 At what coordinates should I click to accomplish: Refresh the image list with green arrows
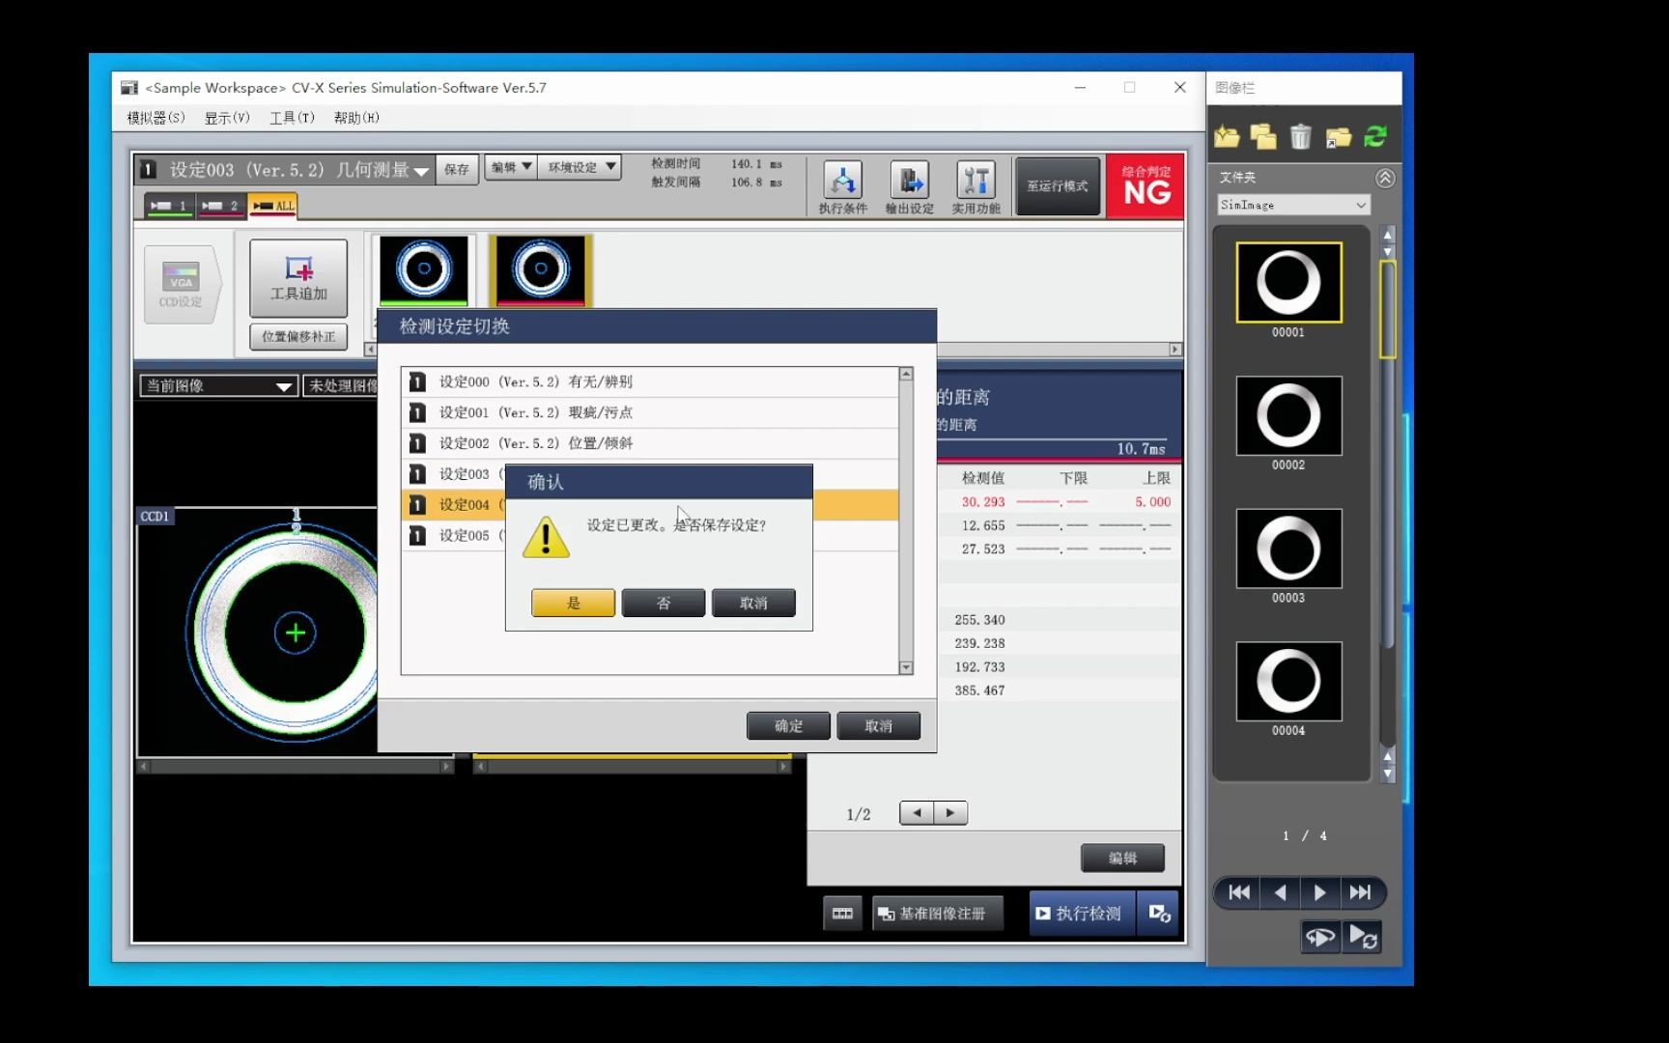coord(1375,136)
